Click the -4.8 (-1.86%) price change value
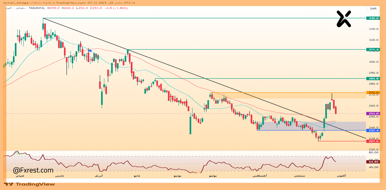386x190 pixels. [116, 8]
